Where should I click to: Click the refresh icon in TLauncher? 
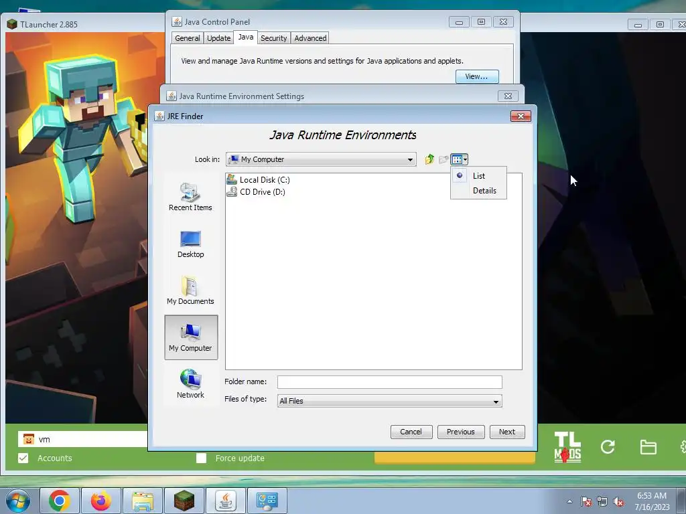(x=608, y=446)
